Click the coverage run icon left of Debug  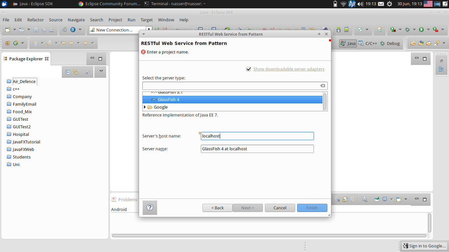393,30
